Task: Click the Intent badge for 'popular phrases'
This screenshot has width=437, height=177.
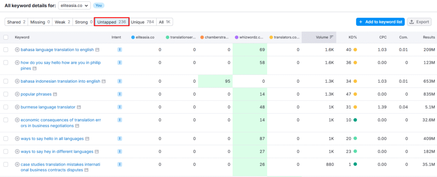Action: tap(119, 94)
